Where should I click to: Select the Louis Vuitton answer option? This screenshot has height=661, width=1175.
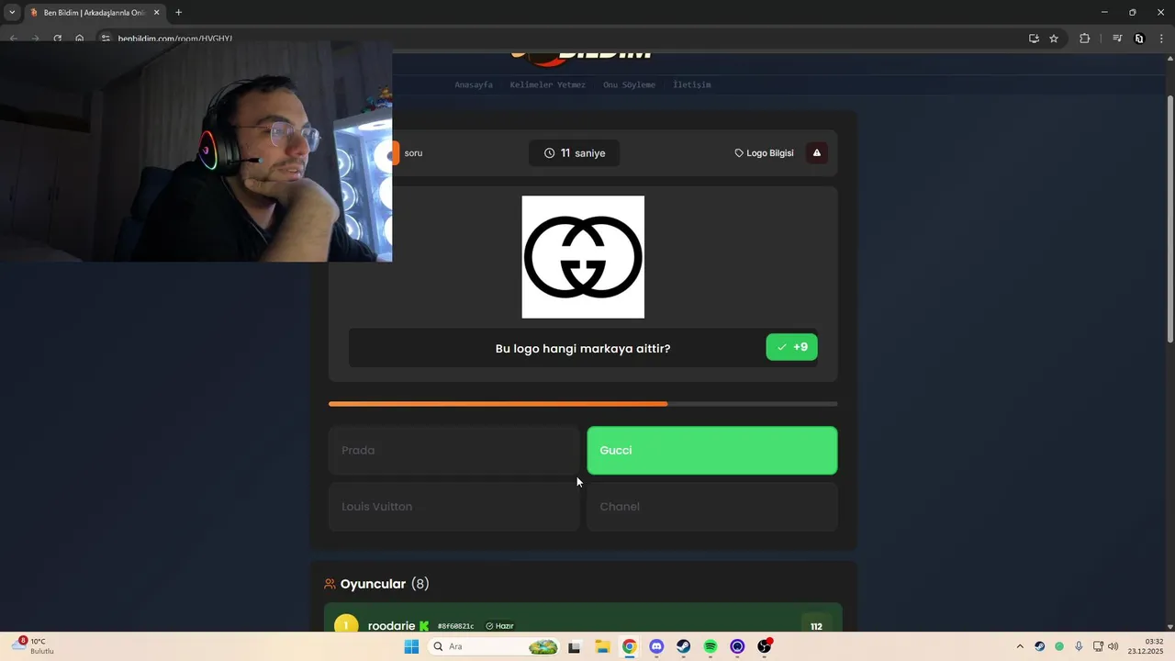coord(453,507)
